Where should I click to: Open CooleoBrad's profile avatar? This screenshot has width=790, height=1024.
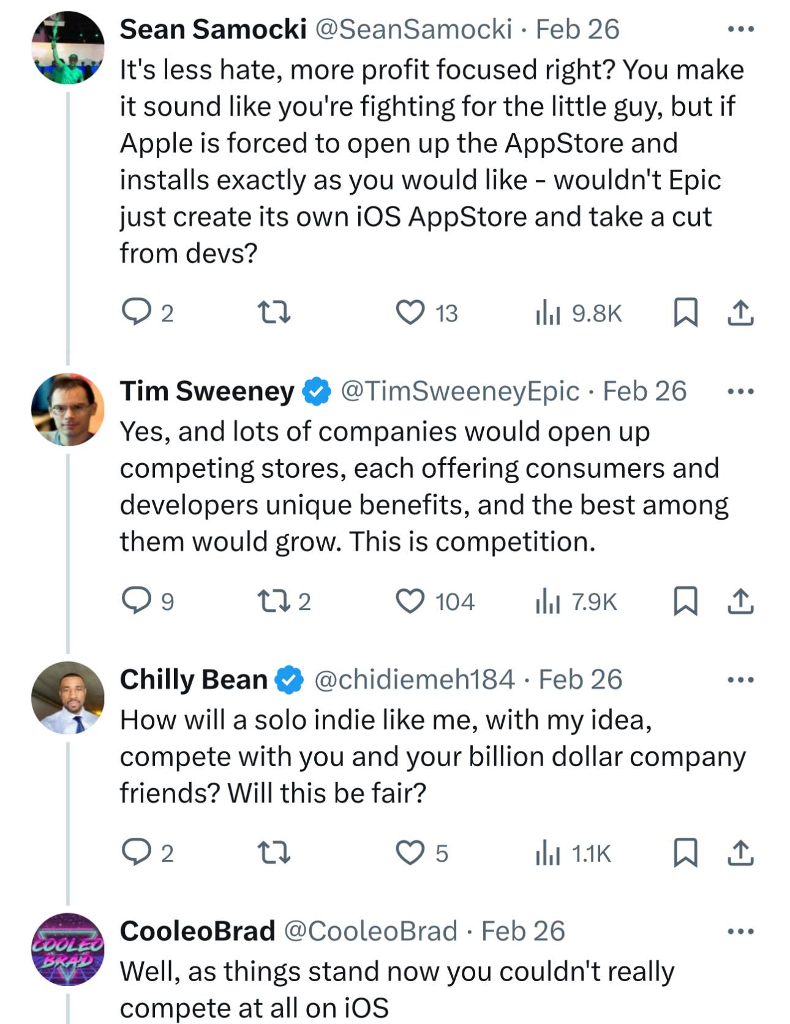point(68,949)
